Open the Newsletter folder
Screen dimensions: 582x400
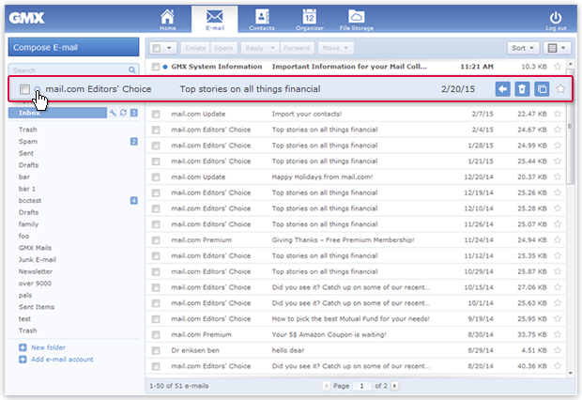[x=36, y=271]
